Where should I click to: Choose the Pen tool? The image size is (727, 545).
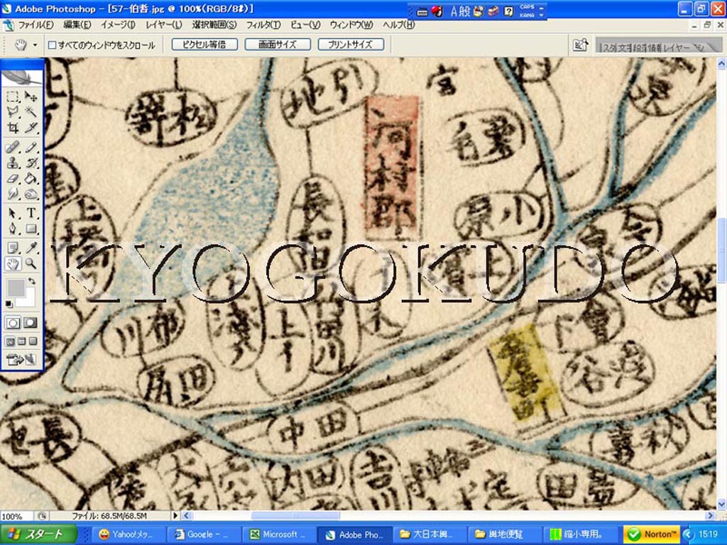(13, 229)
